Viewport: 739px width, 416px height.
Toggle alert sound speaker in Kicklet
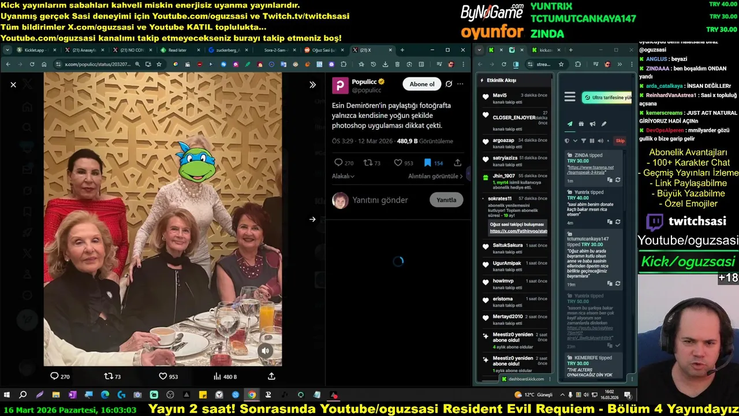pos(600,140)
